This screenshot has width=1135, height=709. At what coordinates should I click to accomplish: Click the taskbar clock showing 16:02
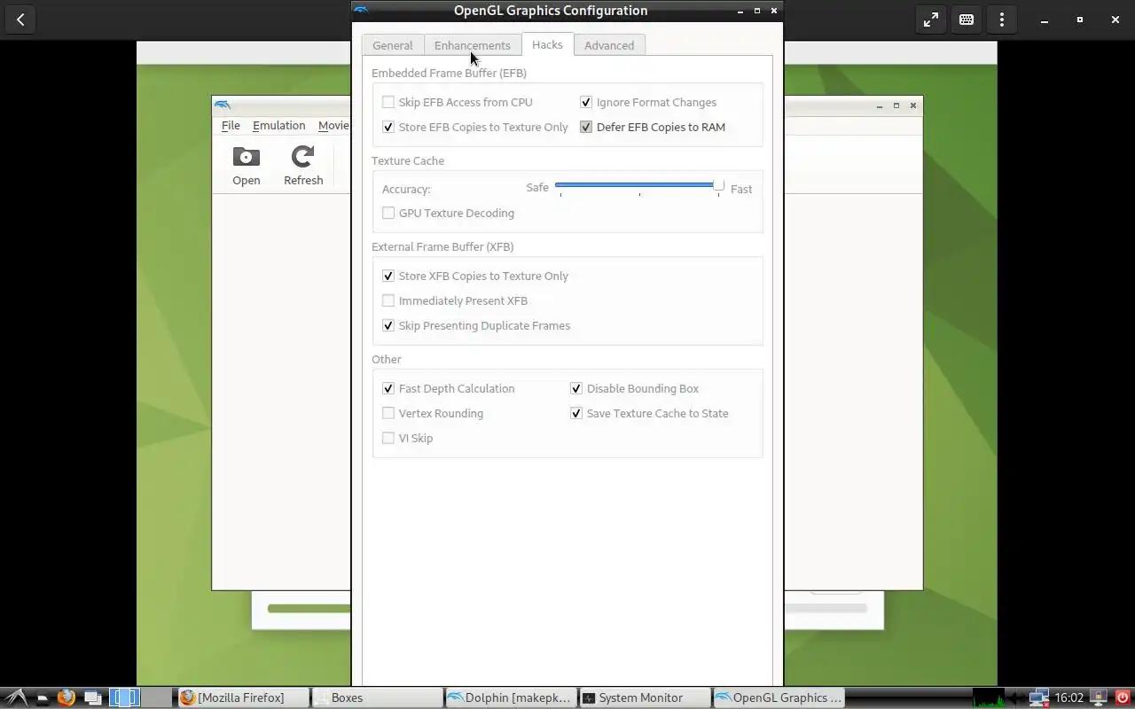(x=1069, y=697)
